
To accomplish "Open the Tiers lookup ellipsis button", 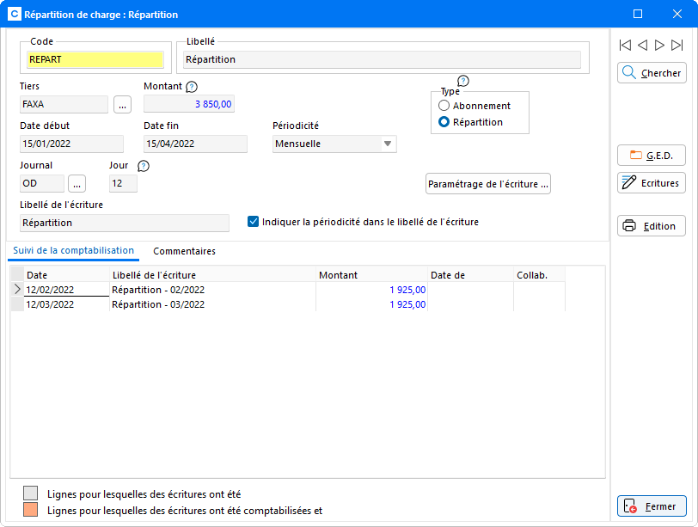I will coord(122,105).
